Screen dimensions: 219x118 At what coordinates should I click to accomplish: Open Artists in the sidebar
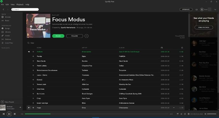pos(7,36)
